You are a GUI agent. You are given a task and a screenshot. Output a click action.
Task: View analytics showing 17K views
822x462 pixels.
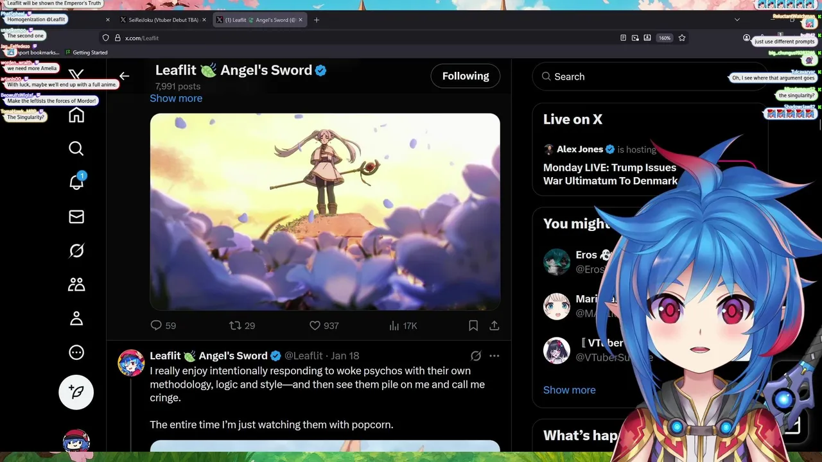pos(403,326)
